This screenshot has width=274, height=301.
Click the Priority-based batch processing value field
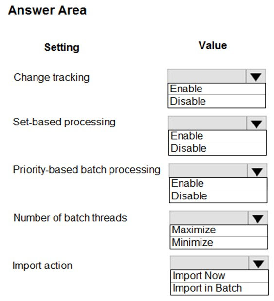[x=208, y=171]
